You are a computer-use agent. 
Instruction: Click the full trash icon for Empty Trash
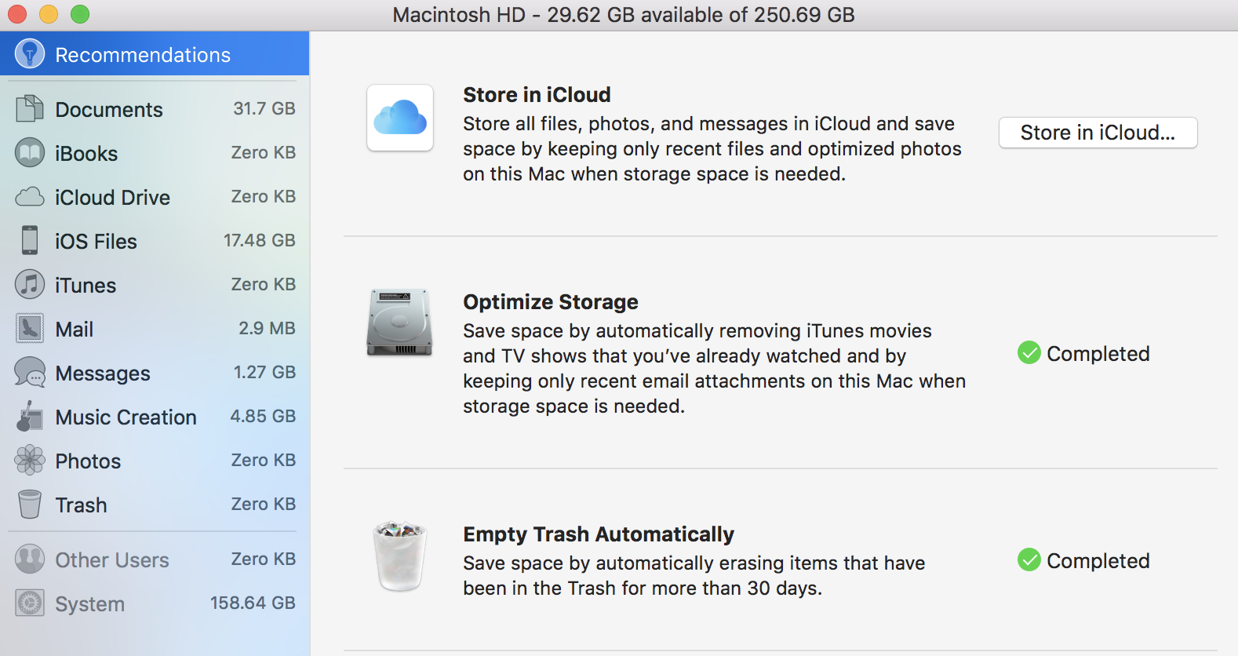coord(400,556)
